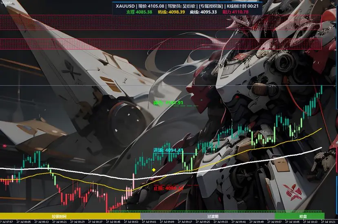Click the 27 Jul 09:01 time axis label
The width and height of the screenshot is (338, 224).
[149, 222]
